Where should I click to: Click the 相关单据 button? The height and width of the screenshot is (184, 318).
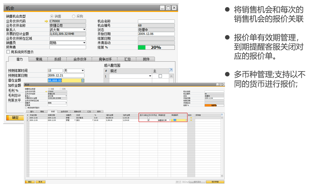(x=215, y=182)
